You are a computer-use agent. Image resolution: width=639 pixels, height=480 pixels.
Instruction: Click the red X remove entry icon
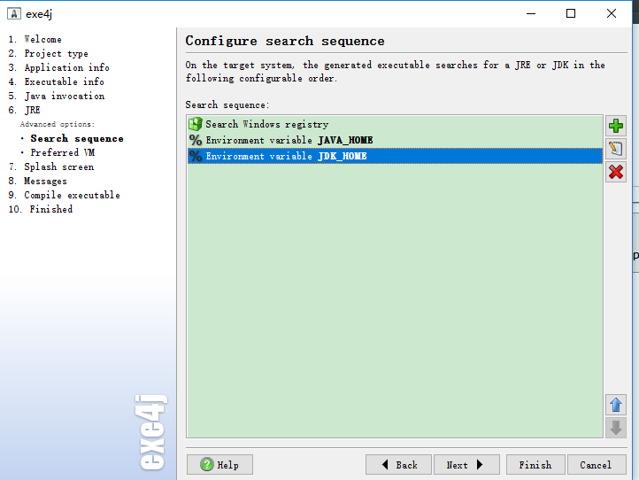[615, 172]
